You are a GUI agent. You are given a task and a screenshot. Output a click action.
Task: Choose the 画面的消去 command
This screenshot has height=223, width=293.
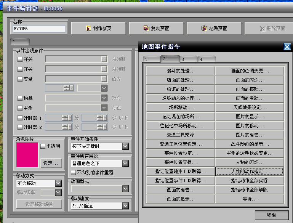click(181, 190)
